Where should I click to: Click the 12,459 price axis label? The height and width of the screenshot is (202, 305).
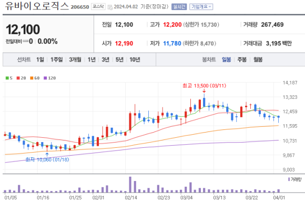point(290,112)
